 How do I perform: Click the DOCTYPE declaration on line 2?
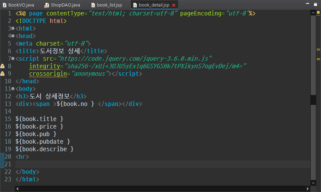coord(41,21)
